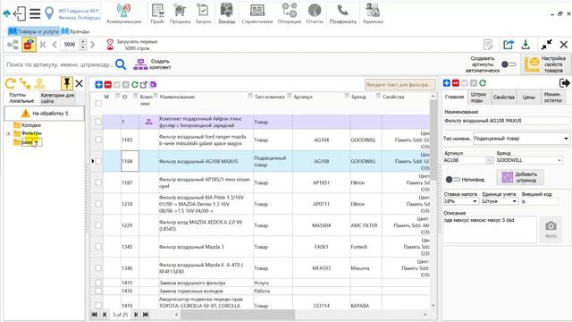Tick the header select-all checkbox
Screen dimensions: 572x322
[x=98, y=104]
